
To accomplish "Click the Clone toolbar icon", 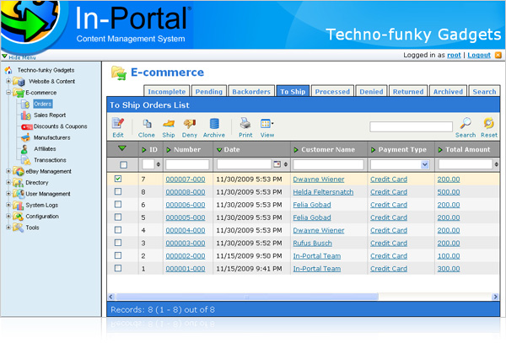I will click(x=147, y=124).
